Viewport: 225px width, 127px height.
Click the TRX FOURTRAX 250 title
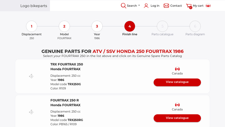67,64
